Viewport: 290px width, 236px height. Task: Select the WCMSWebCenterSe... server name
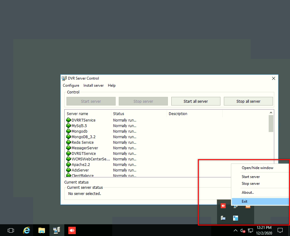coord(91,159)
